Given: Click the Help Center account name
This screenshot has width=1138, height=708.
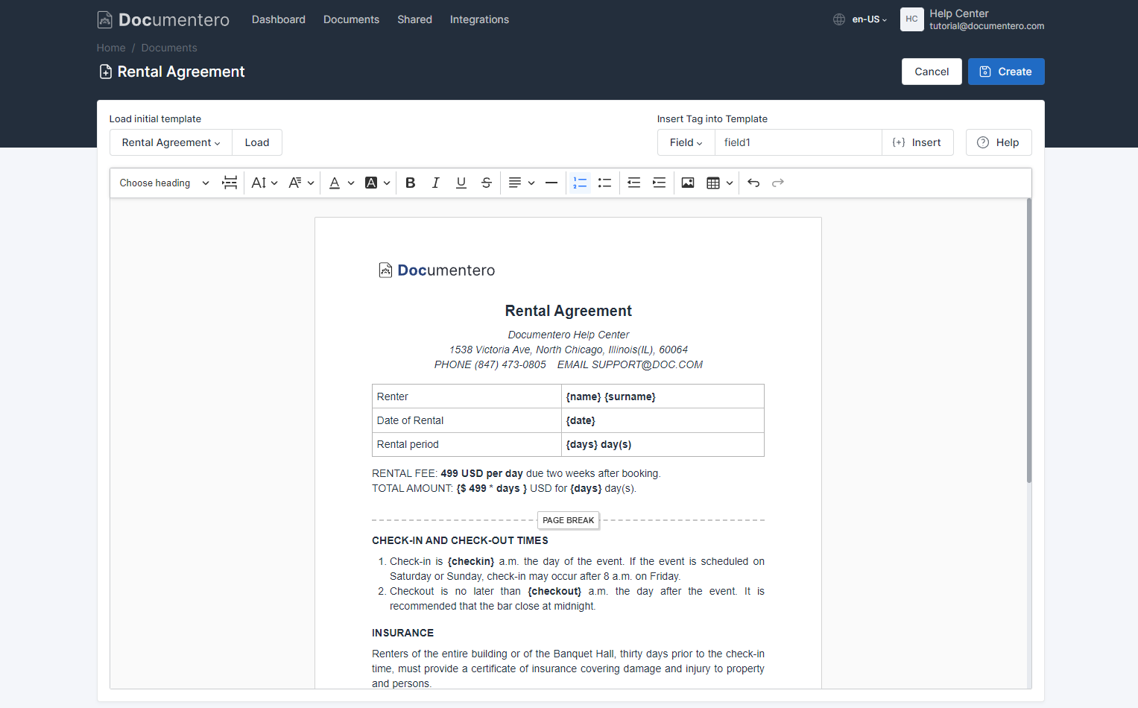Looking at the screenshot, I should point(959,13).
